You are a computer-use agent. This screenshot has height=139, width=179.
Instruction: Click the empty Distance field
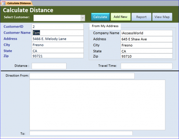tap(49, 66)
